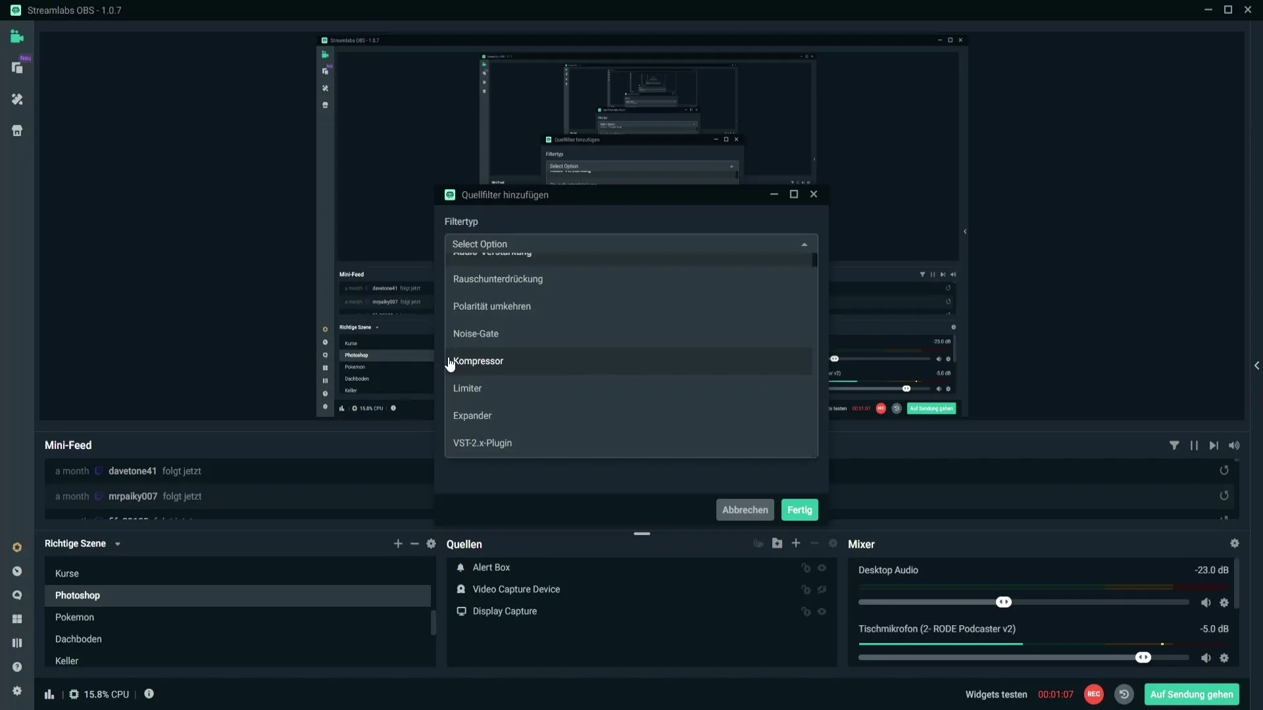Click the Add Source plus icon
The image size is (1263, 710).
click(795, 544)
